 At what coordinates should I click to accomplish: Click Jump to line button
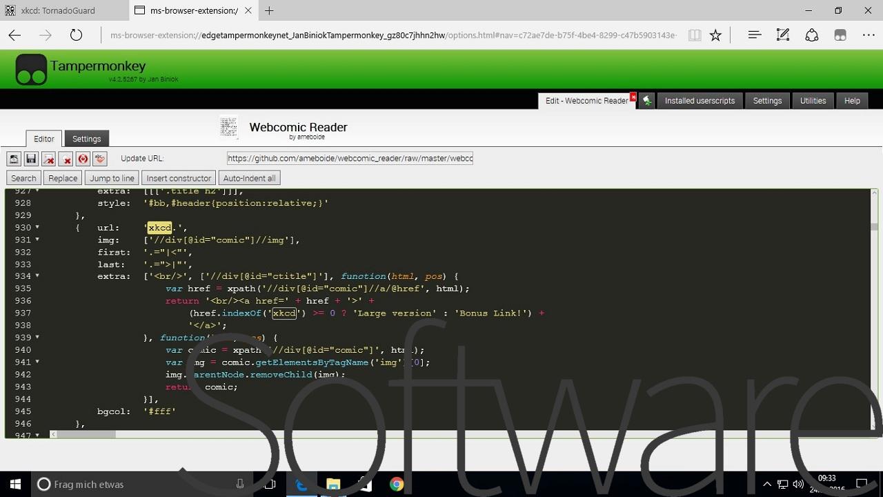[112, 178]
